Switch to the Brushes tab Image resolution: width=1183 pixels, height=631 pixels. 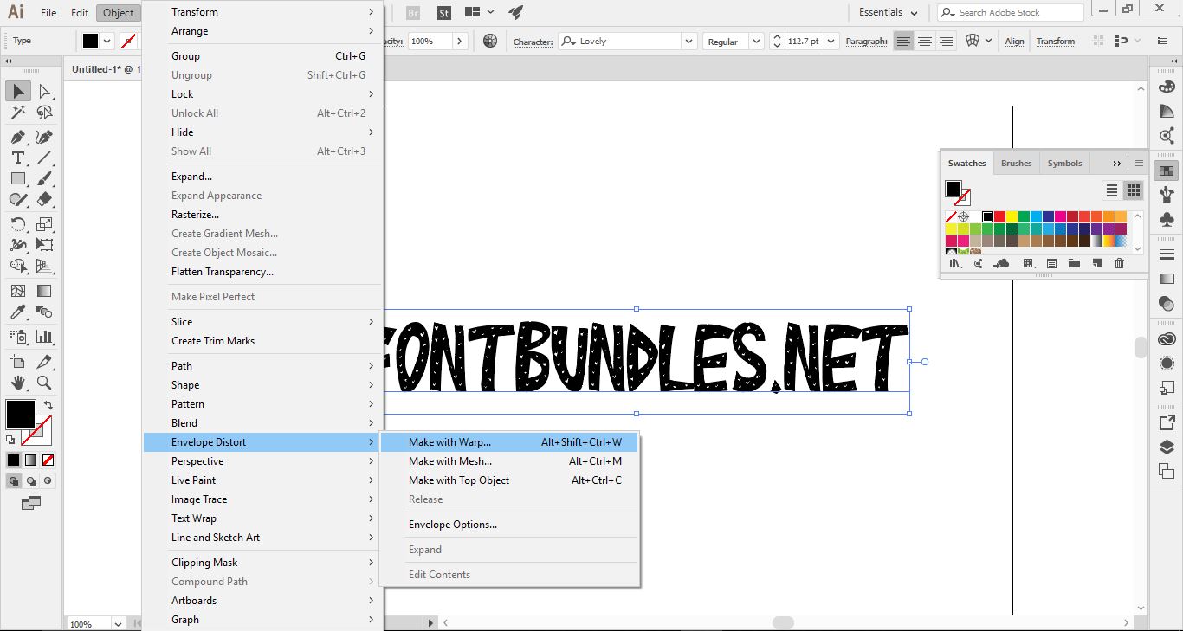click(x=1016, y=163)
